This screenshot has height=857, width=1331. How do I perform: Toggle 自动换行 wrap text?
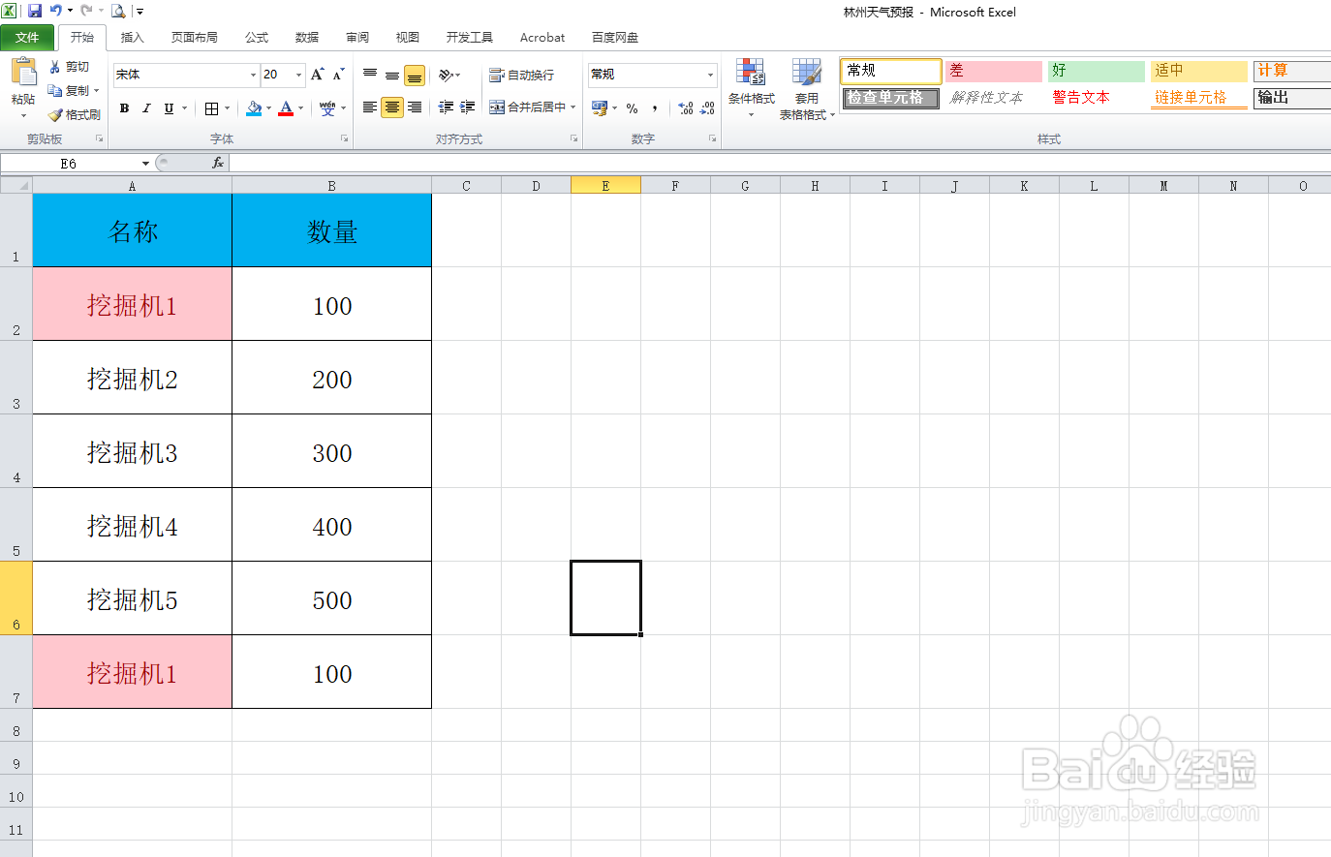521,75
